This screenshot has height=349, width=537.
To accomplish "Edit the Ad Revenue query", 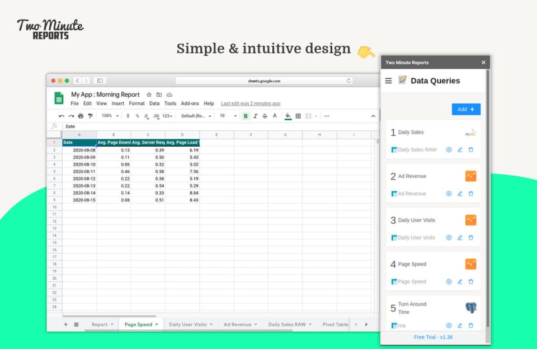I will click(x=460, y=194).
